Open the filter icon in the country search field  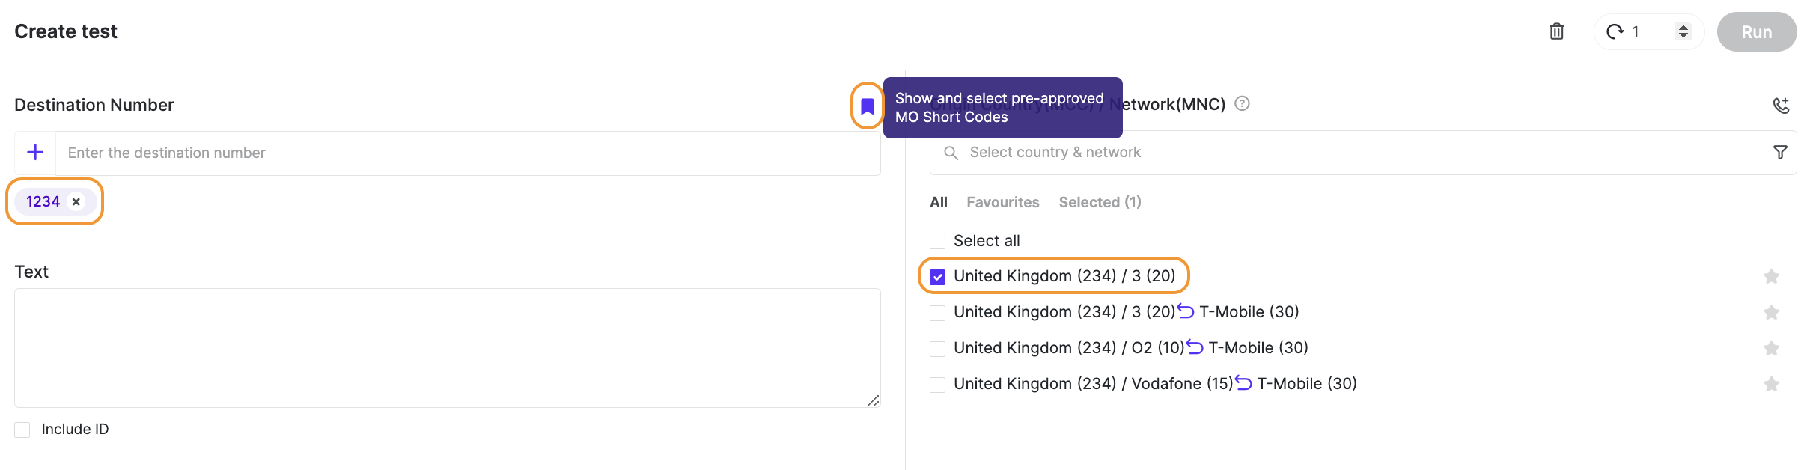[1779, 152]
